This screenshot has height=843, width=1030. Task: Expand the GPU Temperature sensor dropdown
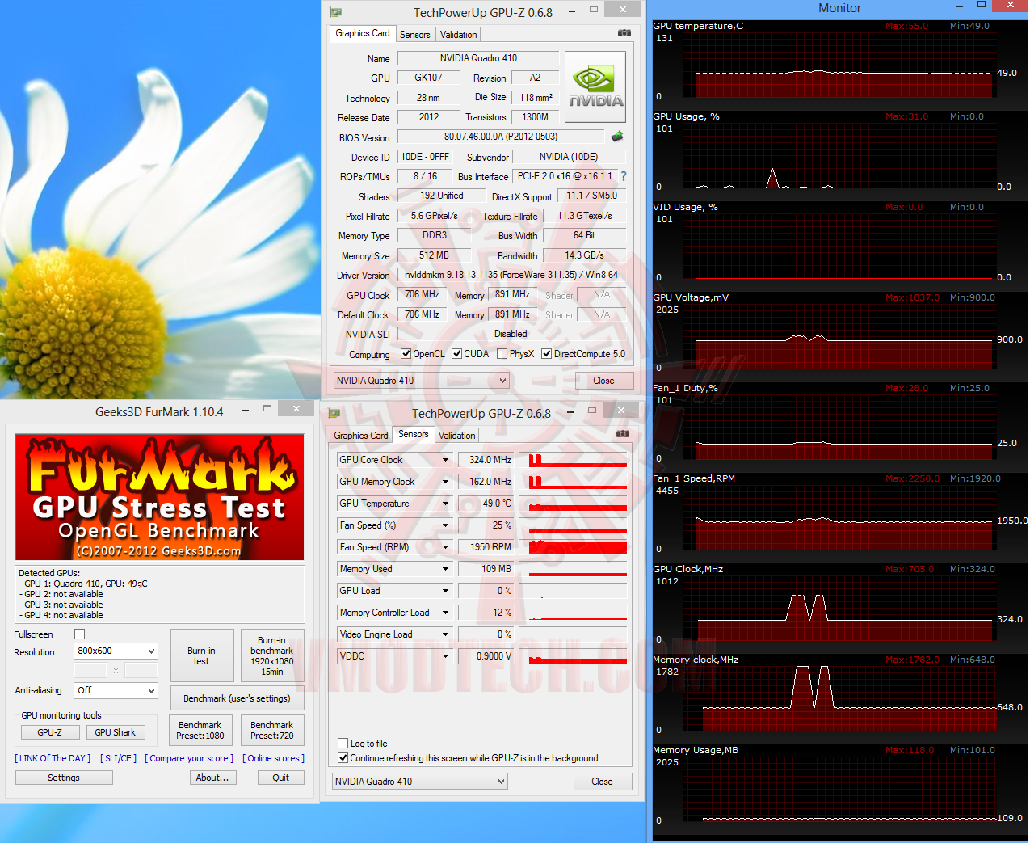point(445,504)
